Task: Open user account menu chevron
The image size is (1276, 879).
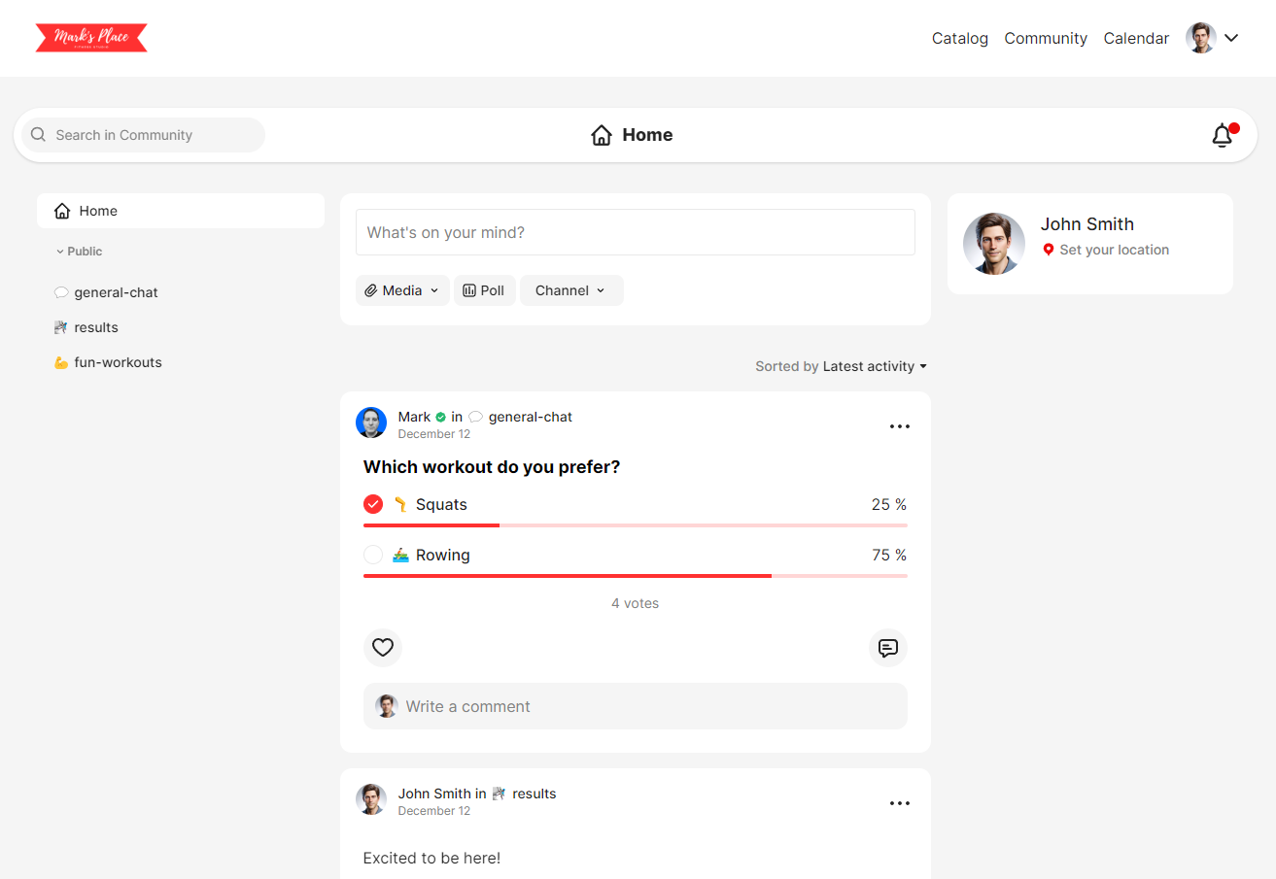Action: click(1231, 38)
